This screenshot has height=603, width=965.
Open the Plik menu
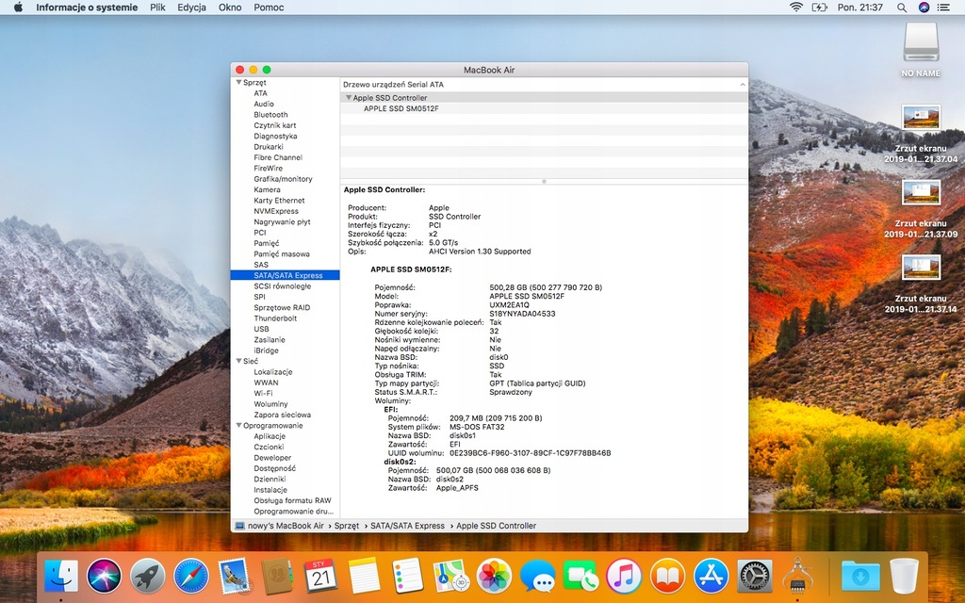(x=157, y=8)
